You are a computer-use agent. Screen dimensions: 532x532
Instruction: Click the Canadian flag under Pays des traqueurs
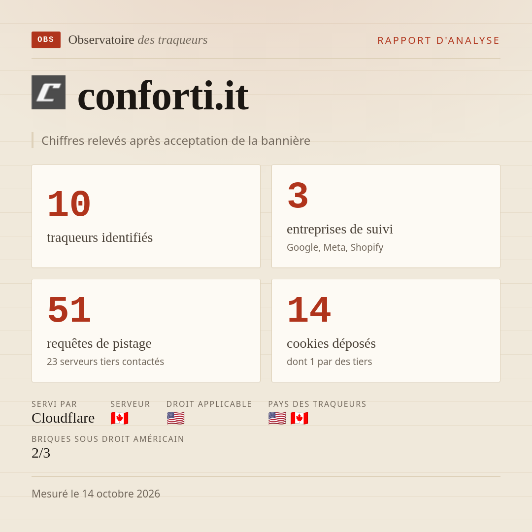pyautogui.click(x=299, y=418)
